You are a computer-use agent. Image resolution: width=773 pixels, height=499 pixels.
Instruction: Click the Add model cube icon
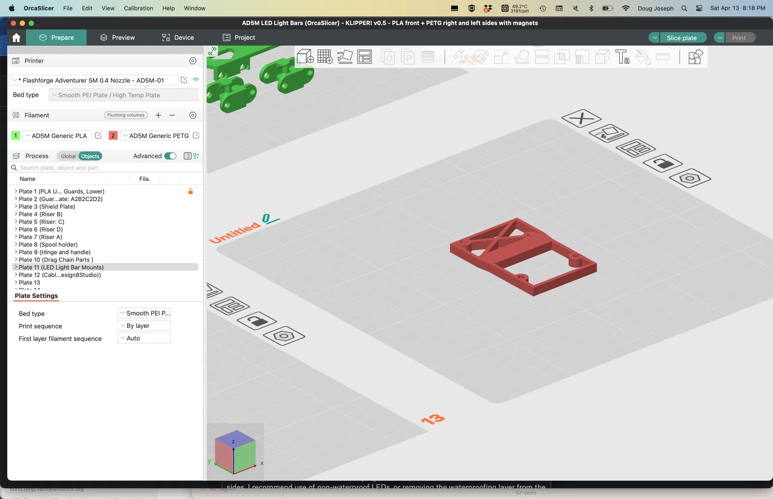coord(305,56)
